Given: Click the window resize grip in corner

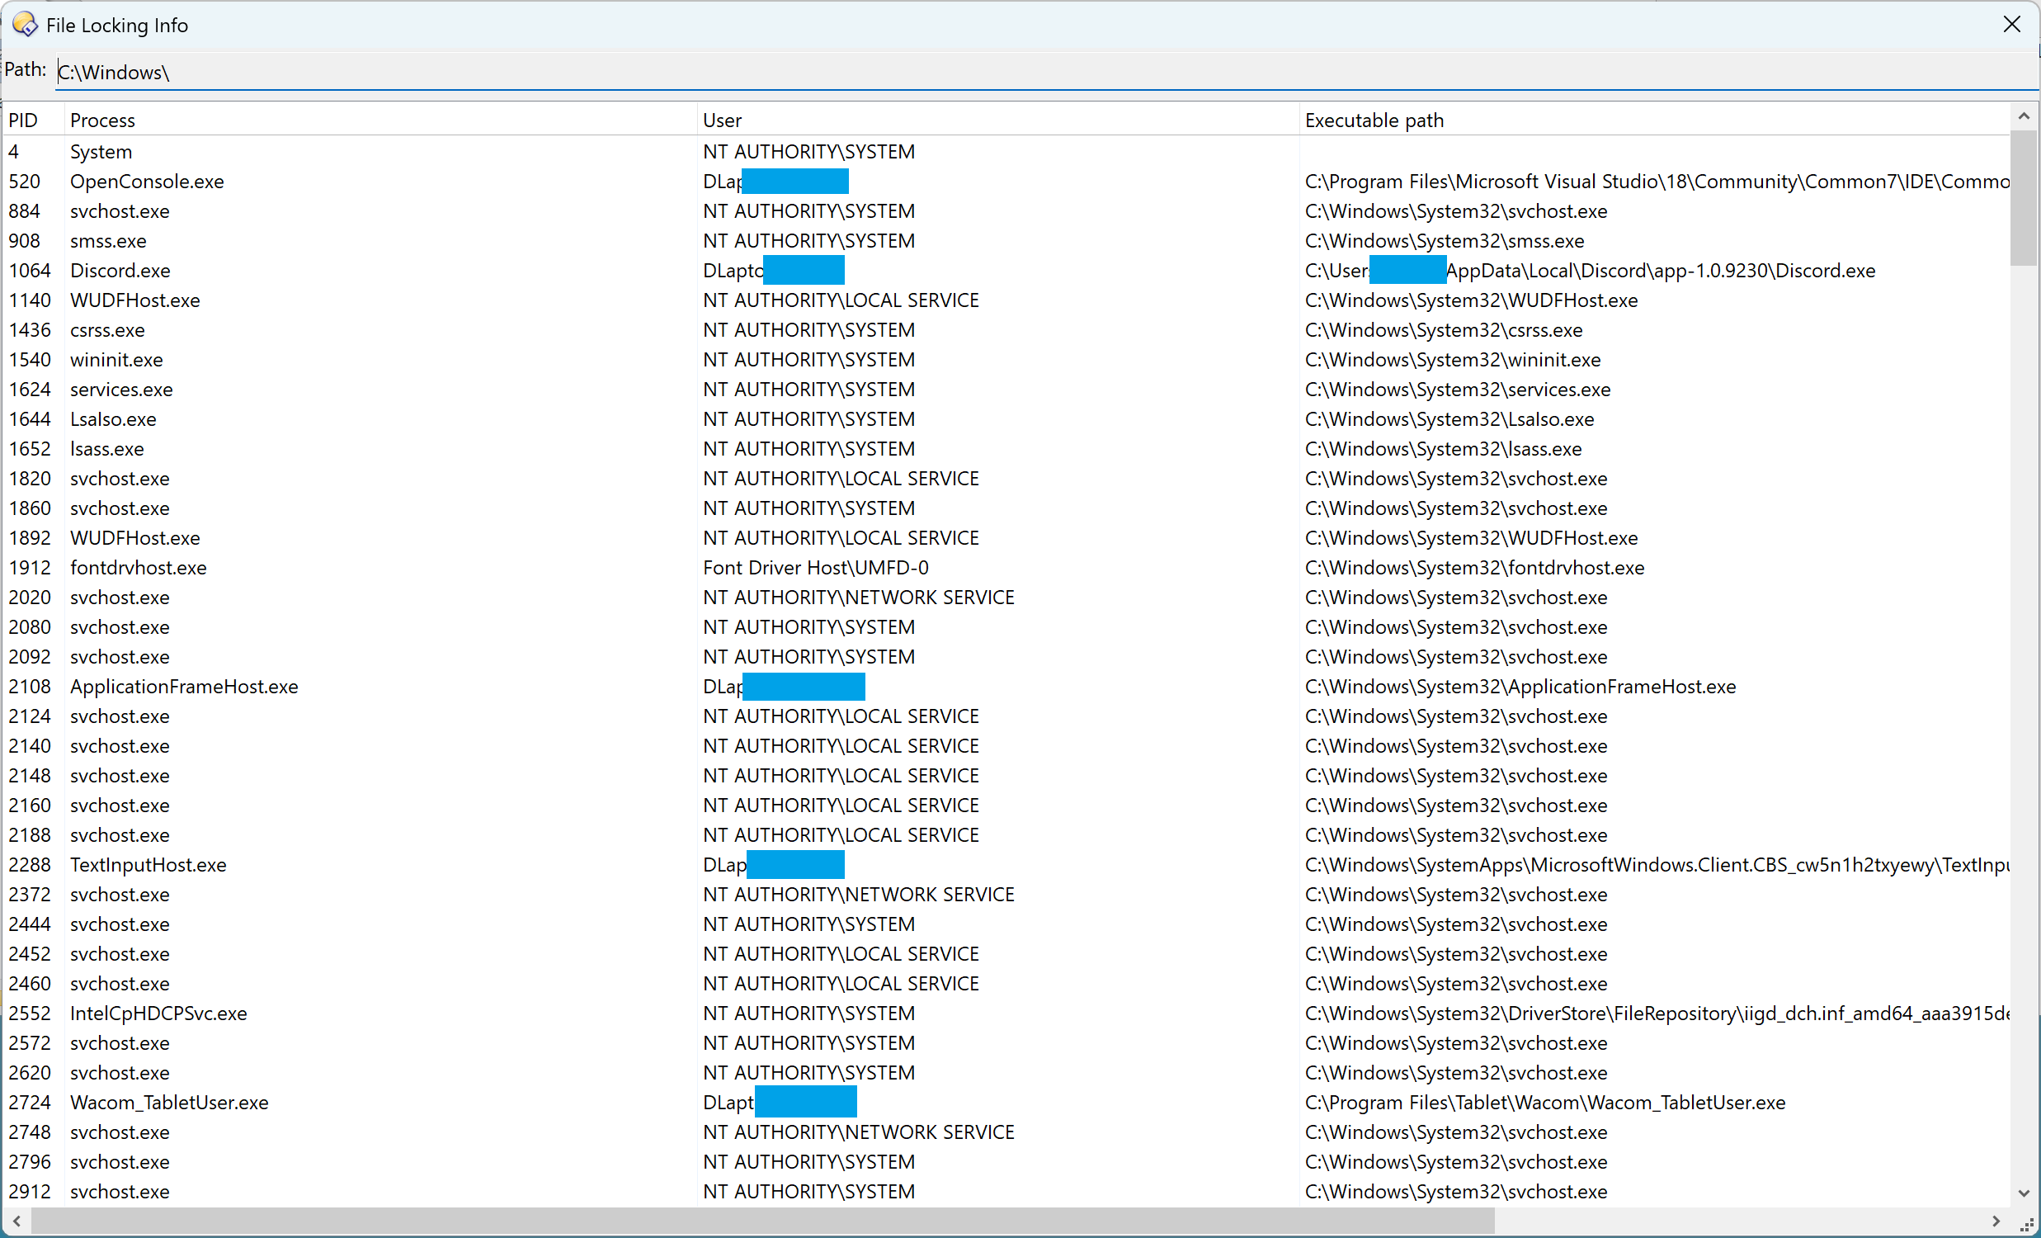Looking at the screenshot, I should [2026, 1223].
